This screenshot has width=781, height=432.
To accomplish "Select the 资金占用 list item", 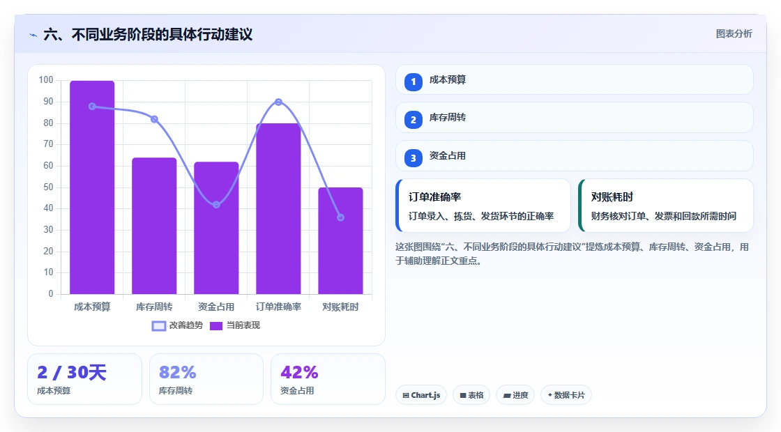I will [x=575, y=156].
